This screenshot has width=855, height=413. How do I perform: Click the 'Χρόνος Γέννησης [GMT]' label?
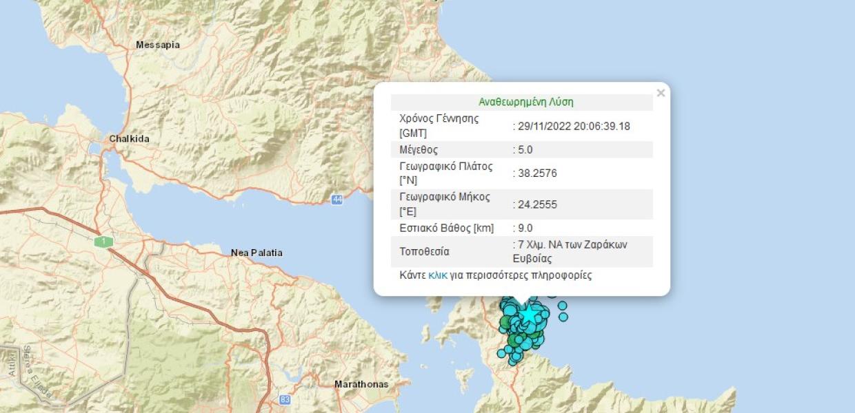pyautogui.click(x=439, y=125)
